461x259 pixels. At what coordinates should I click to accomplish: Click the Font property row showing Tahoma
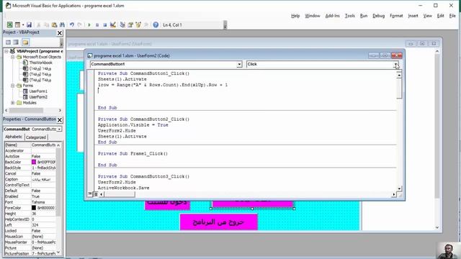click(x=30, y=202)
